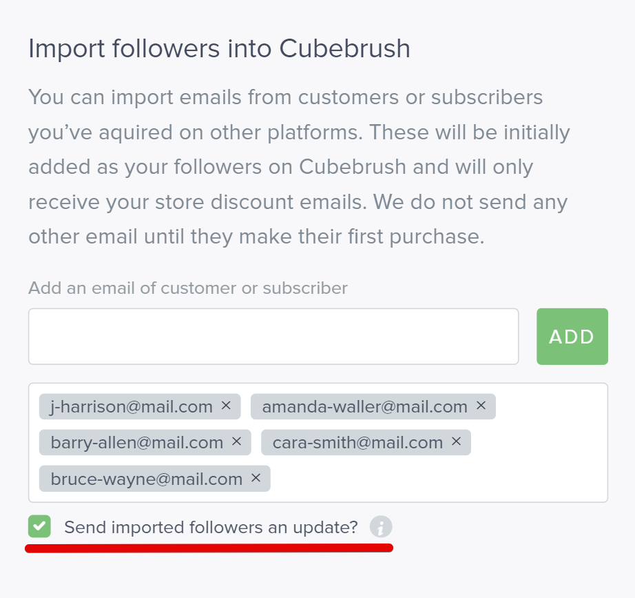
Task: Click the red underline beneath update option
Action: [x=209, y=548]
